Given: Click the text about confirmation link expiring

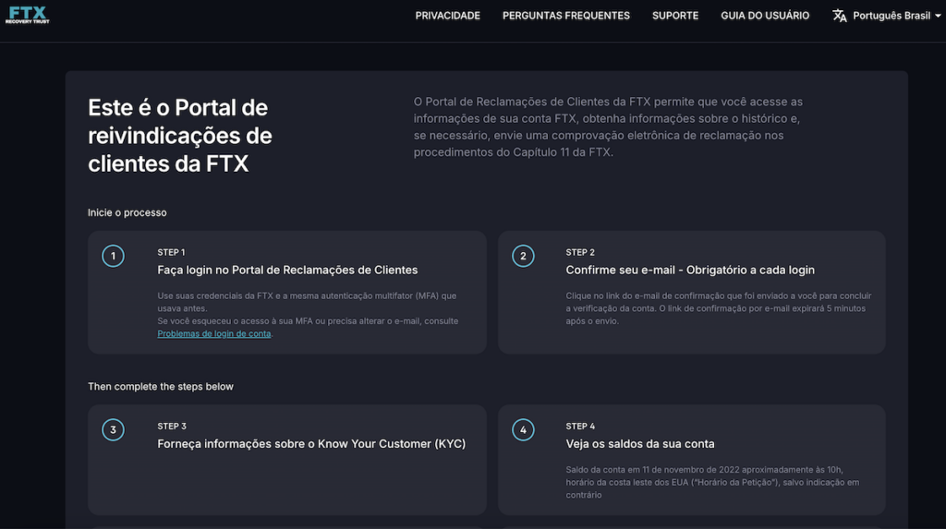Looking at the screenshot, I should click(x=719, y=308).
